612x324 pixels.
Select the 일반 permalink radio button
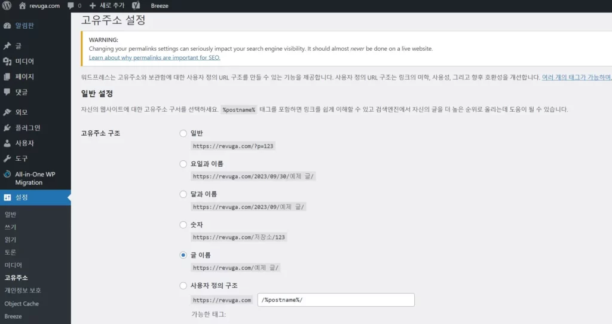pyautogui.click(x=183, y=133)
